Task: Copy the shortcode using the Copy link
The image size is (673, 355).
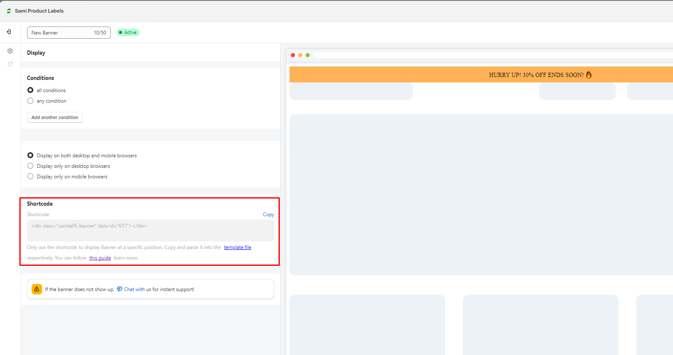Action: (268, 215)
